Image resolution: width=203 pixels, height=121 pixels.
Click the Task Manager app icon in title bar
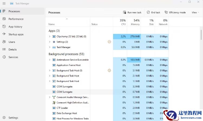(12, 4)
